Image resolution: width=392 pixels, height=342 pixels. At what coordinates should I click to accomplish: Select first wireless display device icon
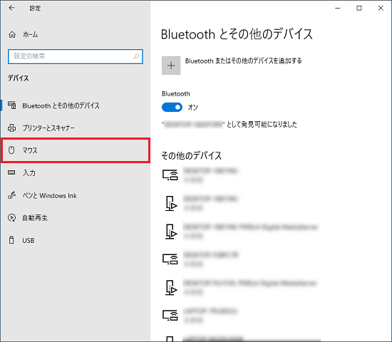coord(170,175)
